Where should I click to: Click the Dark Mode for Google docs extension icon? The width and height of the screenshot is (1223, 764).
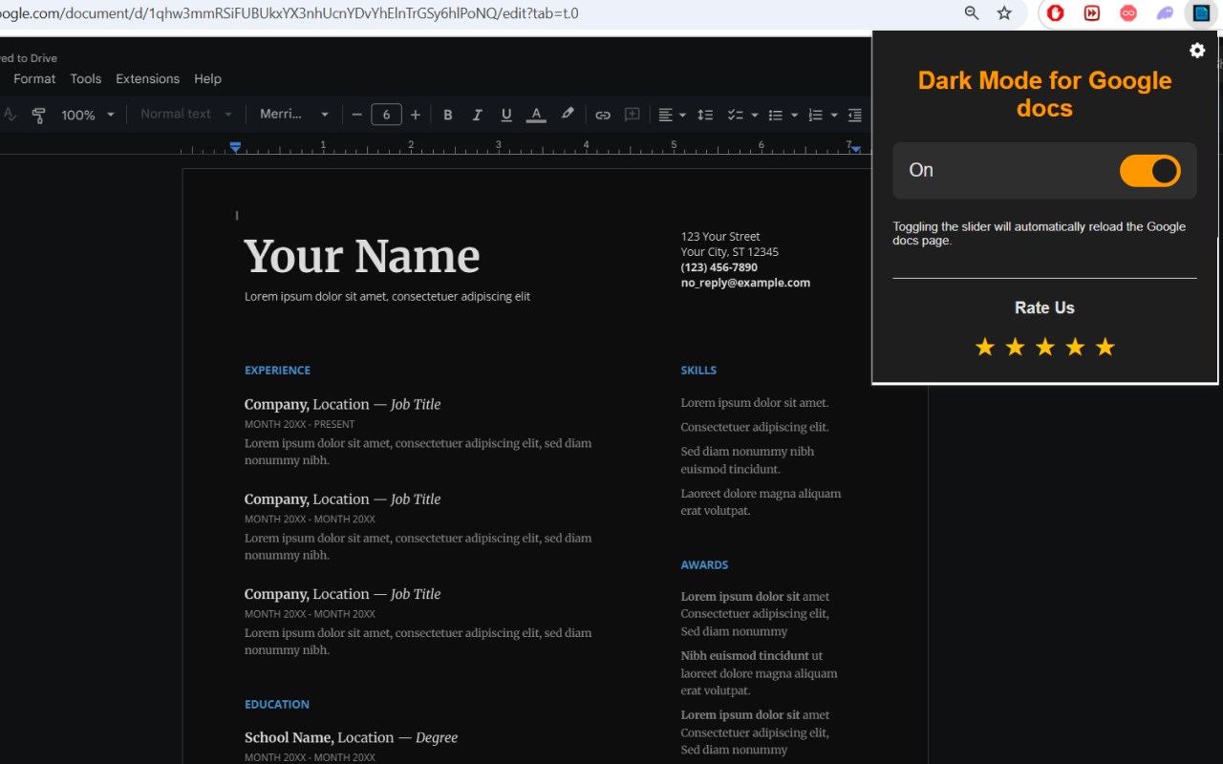click(x=1201, y=13)
